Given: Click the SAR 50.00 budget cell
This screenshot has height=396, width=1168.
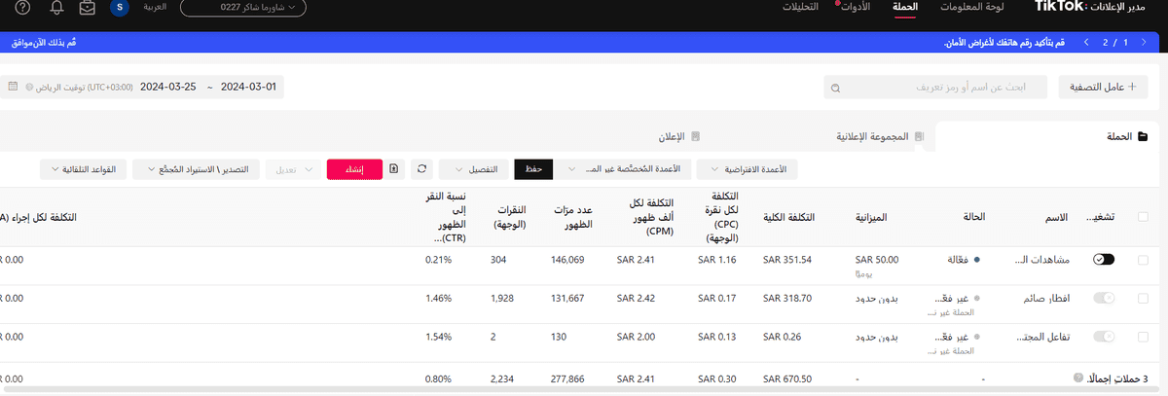Looking at the screenshot, I should 876,260.
